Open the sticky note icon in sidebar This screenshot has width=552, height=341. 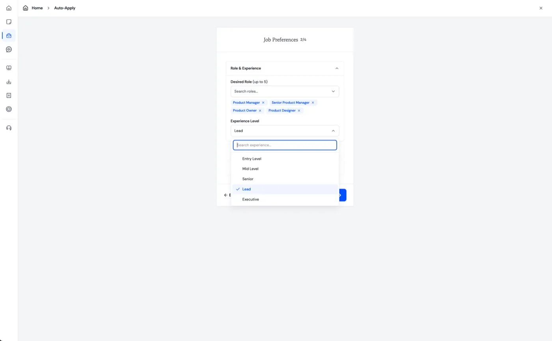pos(9,22)
